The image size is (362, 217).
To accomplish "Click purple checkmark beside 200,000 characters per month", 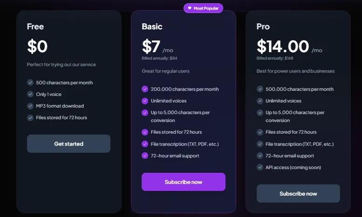I will coord(145,89).
